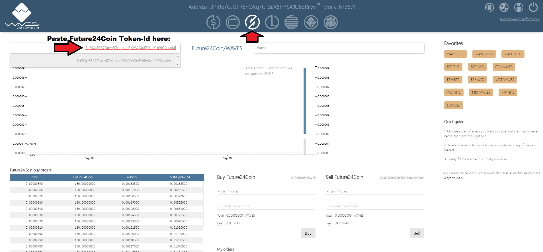This screenshot has height=252, width=543.
Task: Click the WAVES column header
Action: point(132,177)
